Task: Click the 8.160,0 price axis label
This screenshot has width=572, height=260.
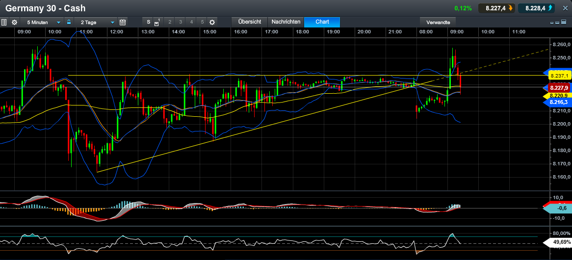Action: click(x=561, y=177)
